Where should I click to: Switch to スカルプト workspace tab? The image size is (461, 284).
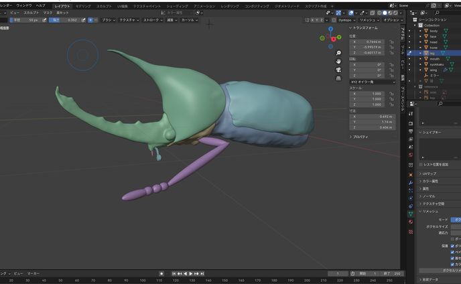[104, 6]
